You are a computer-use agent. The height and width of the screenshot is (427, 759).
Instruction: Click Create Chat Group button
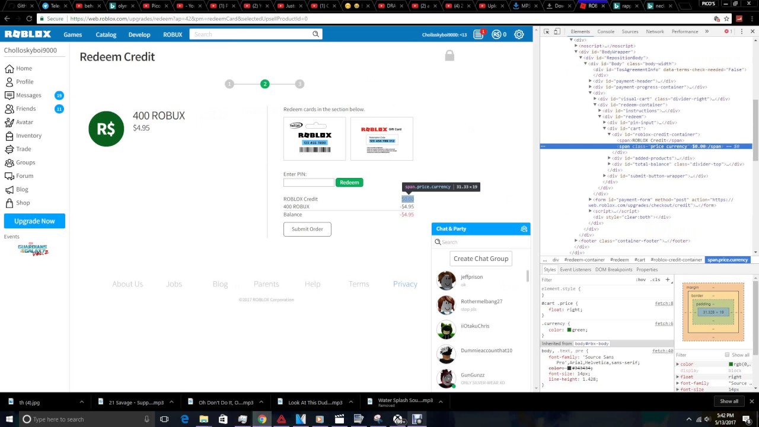[x=481, y=259]
